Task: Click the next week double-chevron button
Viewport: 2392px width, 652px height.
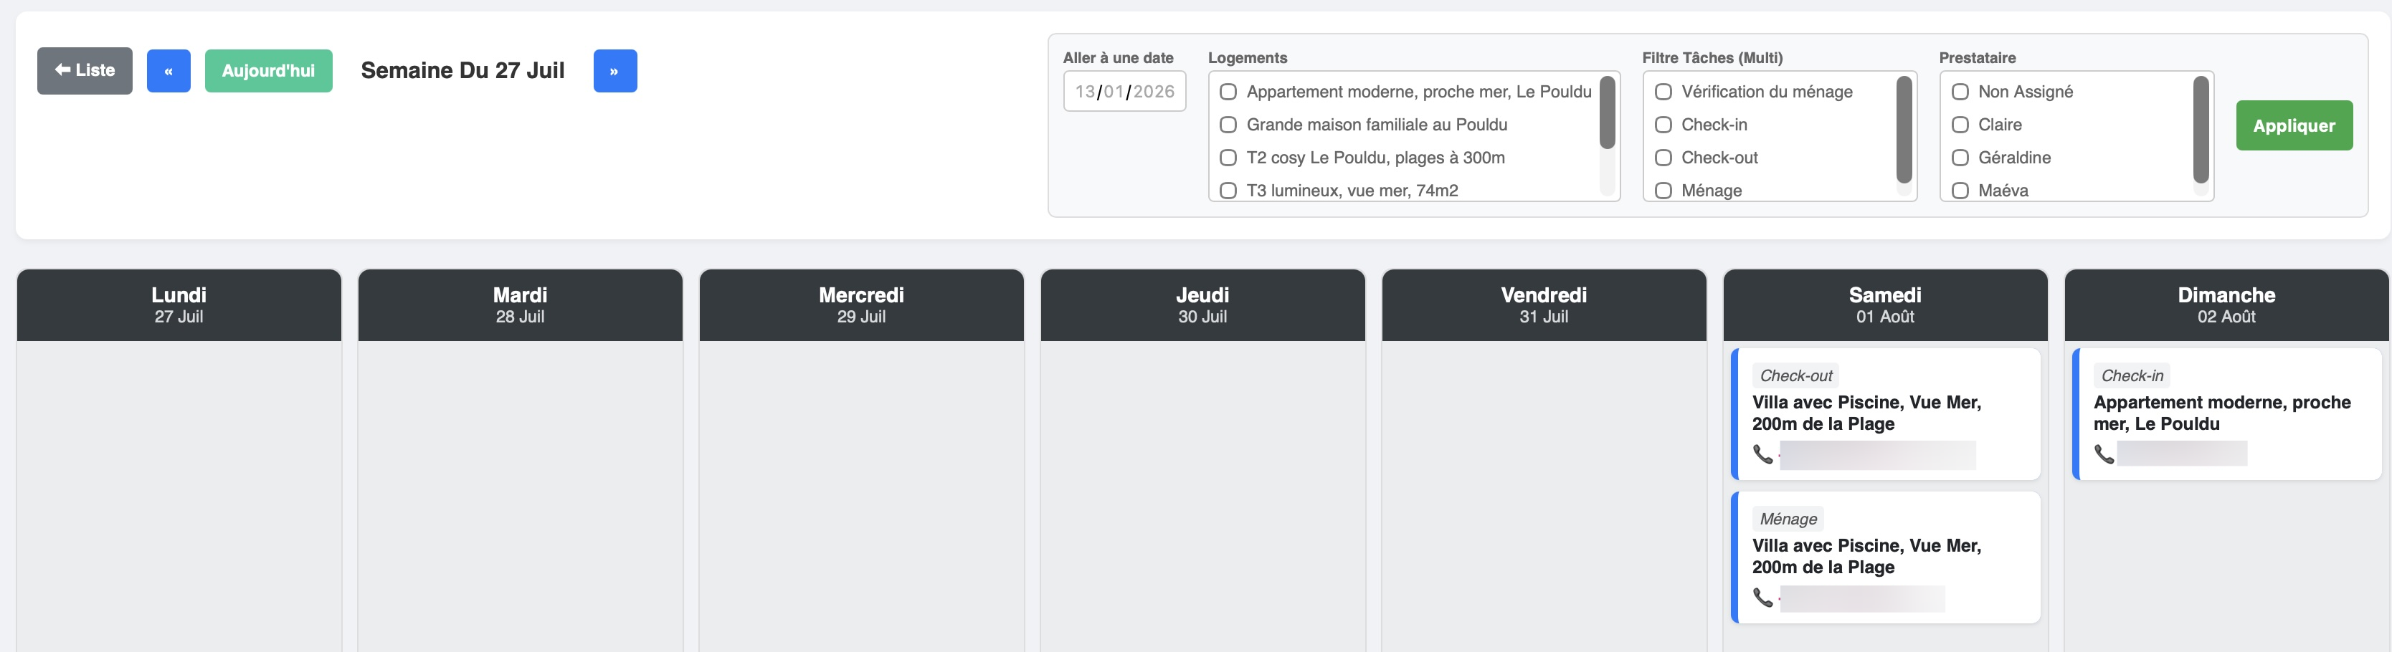Action: tap(614, 72)
